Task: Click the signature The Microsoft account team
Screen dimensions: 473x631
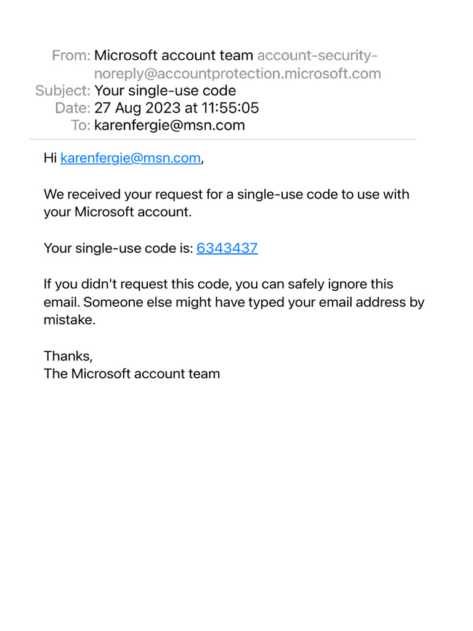Action: pyautogui.click(x=132, y=373)
